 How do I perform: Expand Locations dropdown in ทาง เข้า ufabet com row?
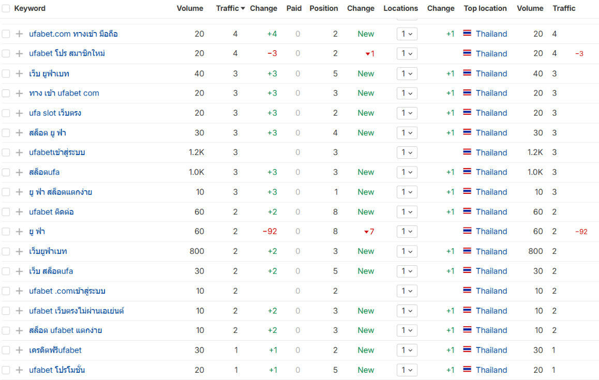(x=407, y=93)
